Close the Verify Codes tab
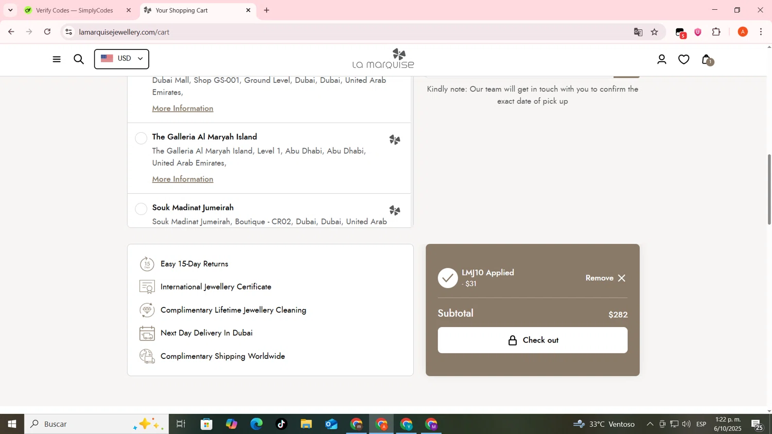 click(129, 10)
